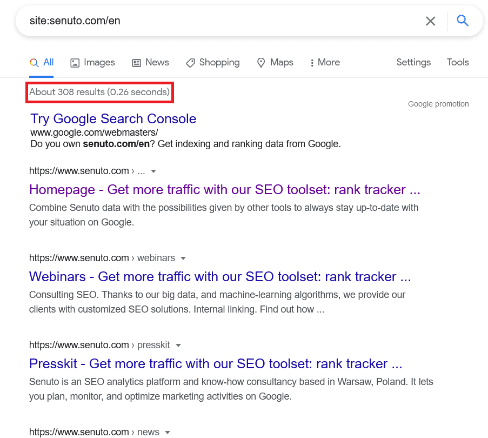Clear the search query with X icon
The height and width of the screenshot is (438, 488).
tap(430, 21)
